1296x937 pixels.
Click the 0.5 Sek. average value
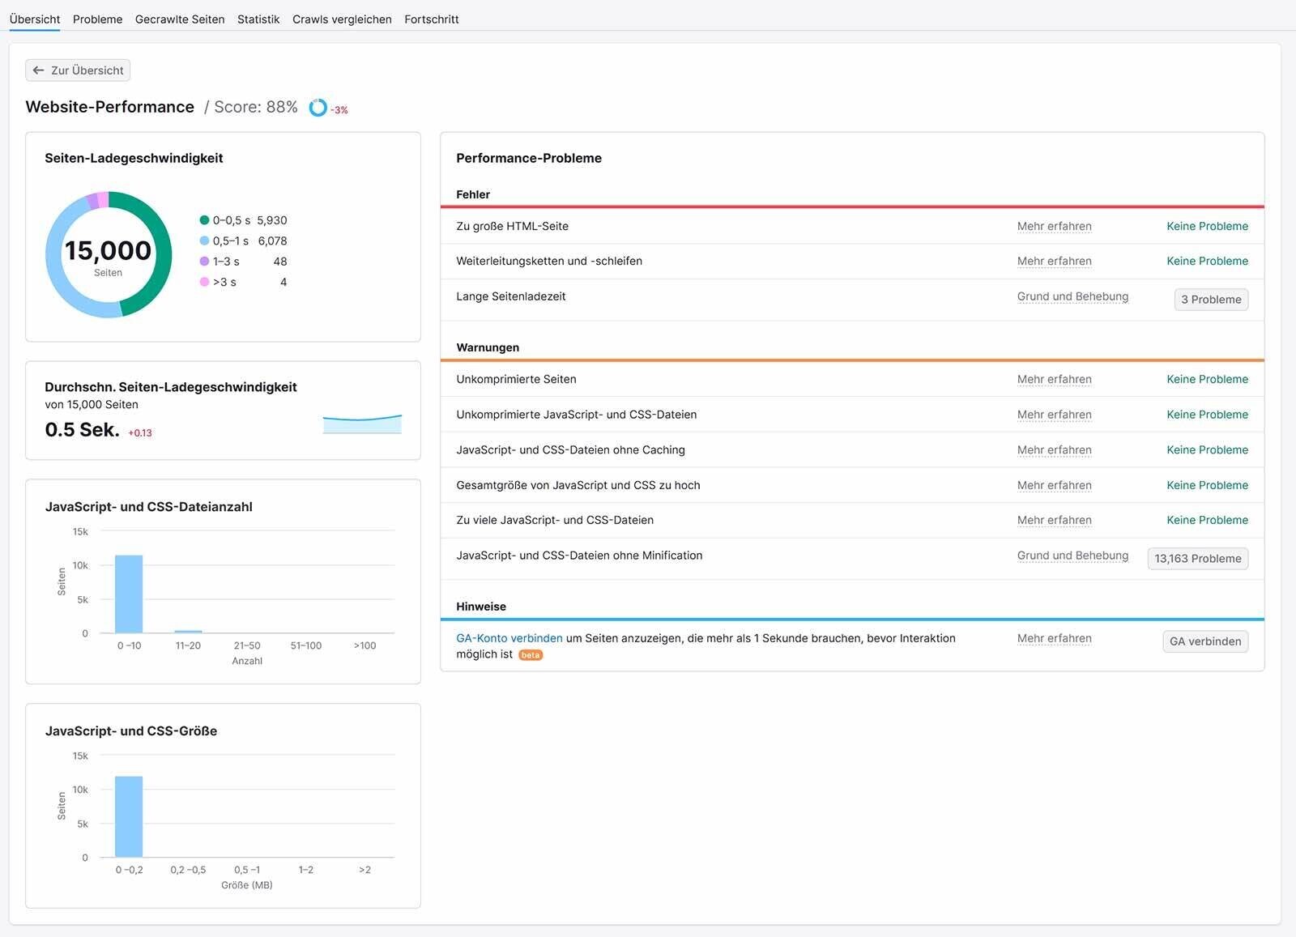click(82, 430)
